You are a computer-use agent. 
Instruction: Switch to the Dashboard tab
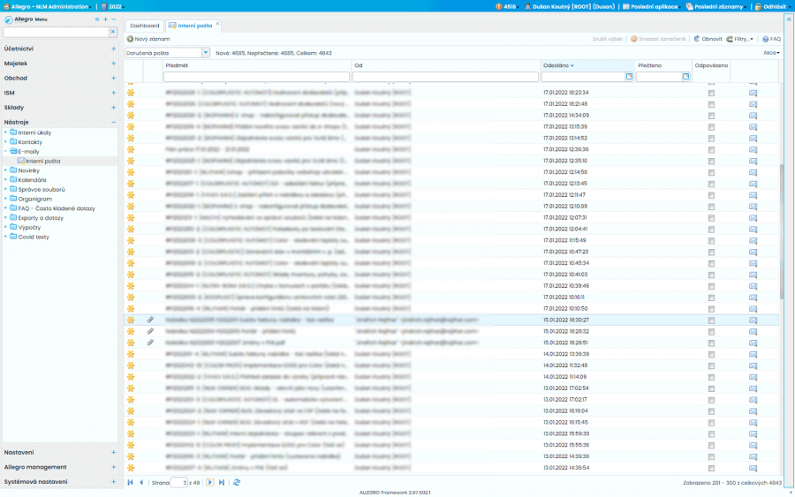pyautogui.click(x=145, y=26)
